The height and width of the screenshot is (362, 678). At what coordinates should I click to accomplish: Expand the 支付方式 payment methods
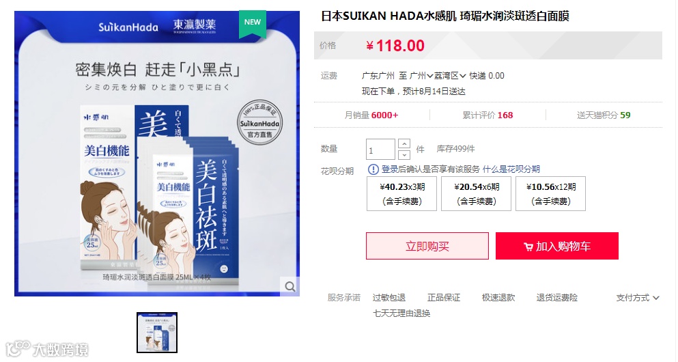click(637, 298)
